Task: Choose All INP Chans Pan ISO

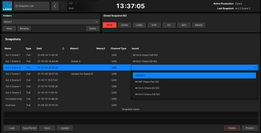Action: point(194,82)
